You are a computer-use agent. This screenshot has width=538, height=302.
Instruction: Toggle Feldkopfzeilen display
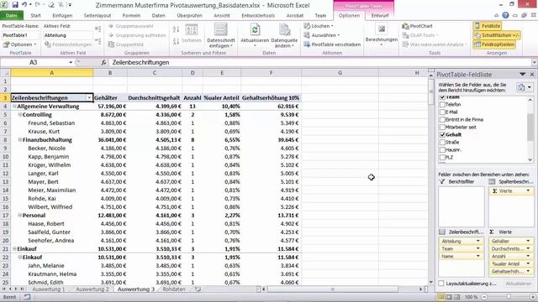494,44
